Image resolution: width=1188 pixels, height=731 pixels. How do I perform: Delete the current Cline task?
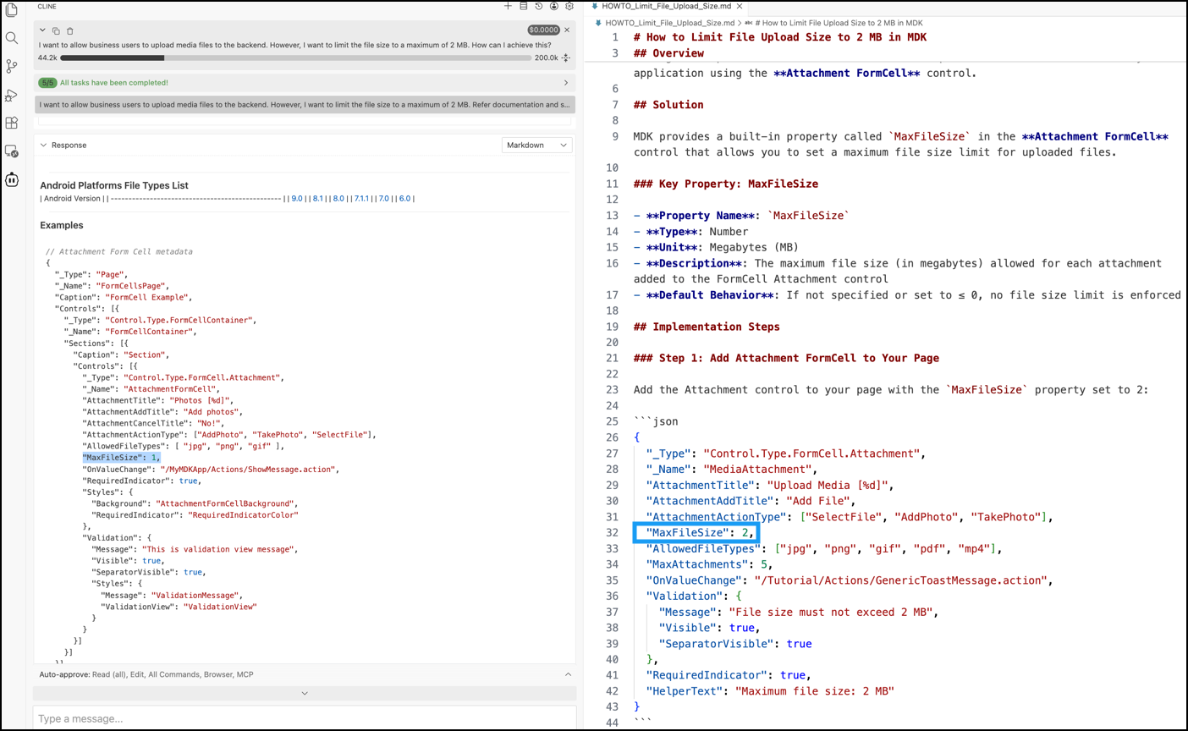click(70, 30)
